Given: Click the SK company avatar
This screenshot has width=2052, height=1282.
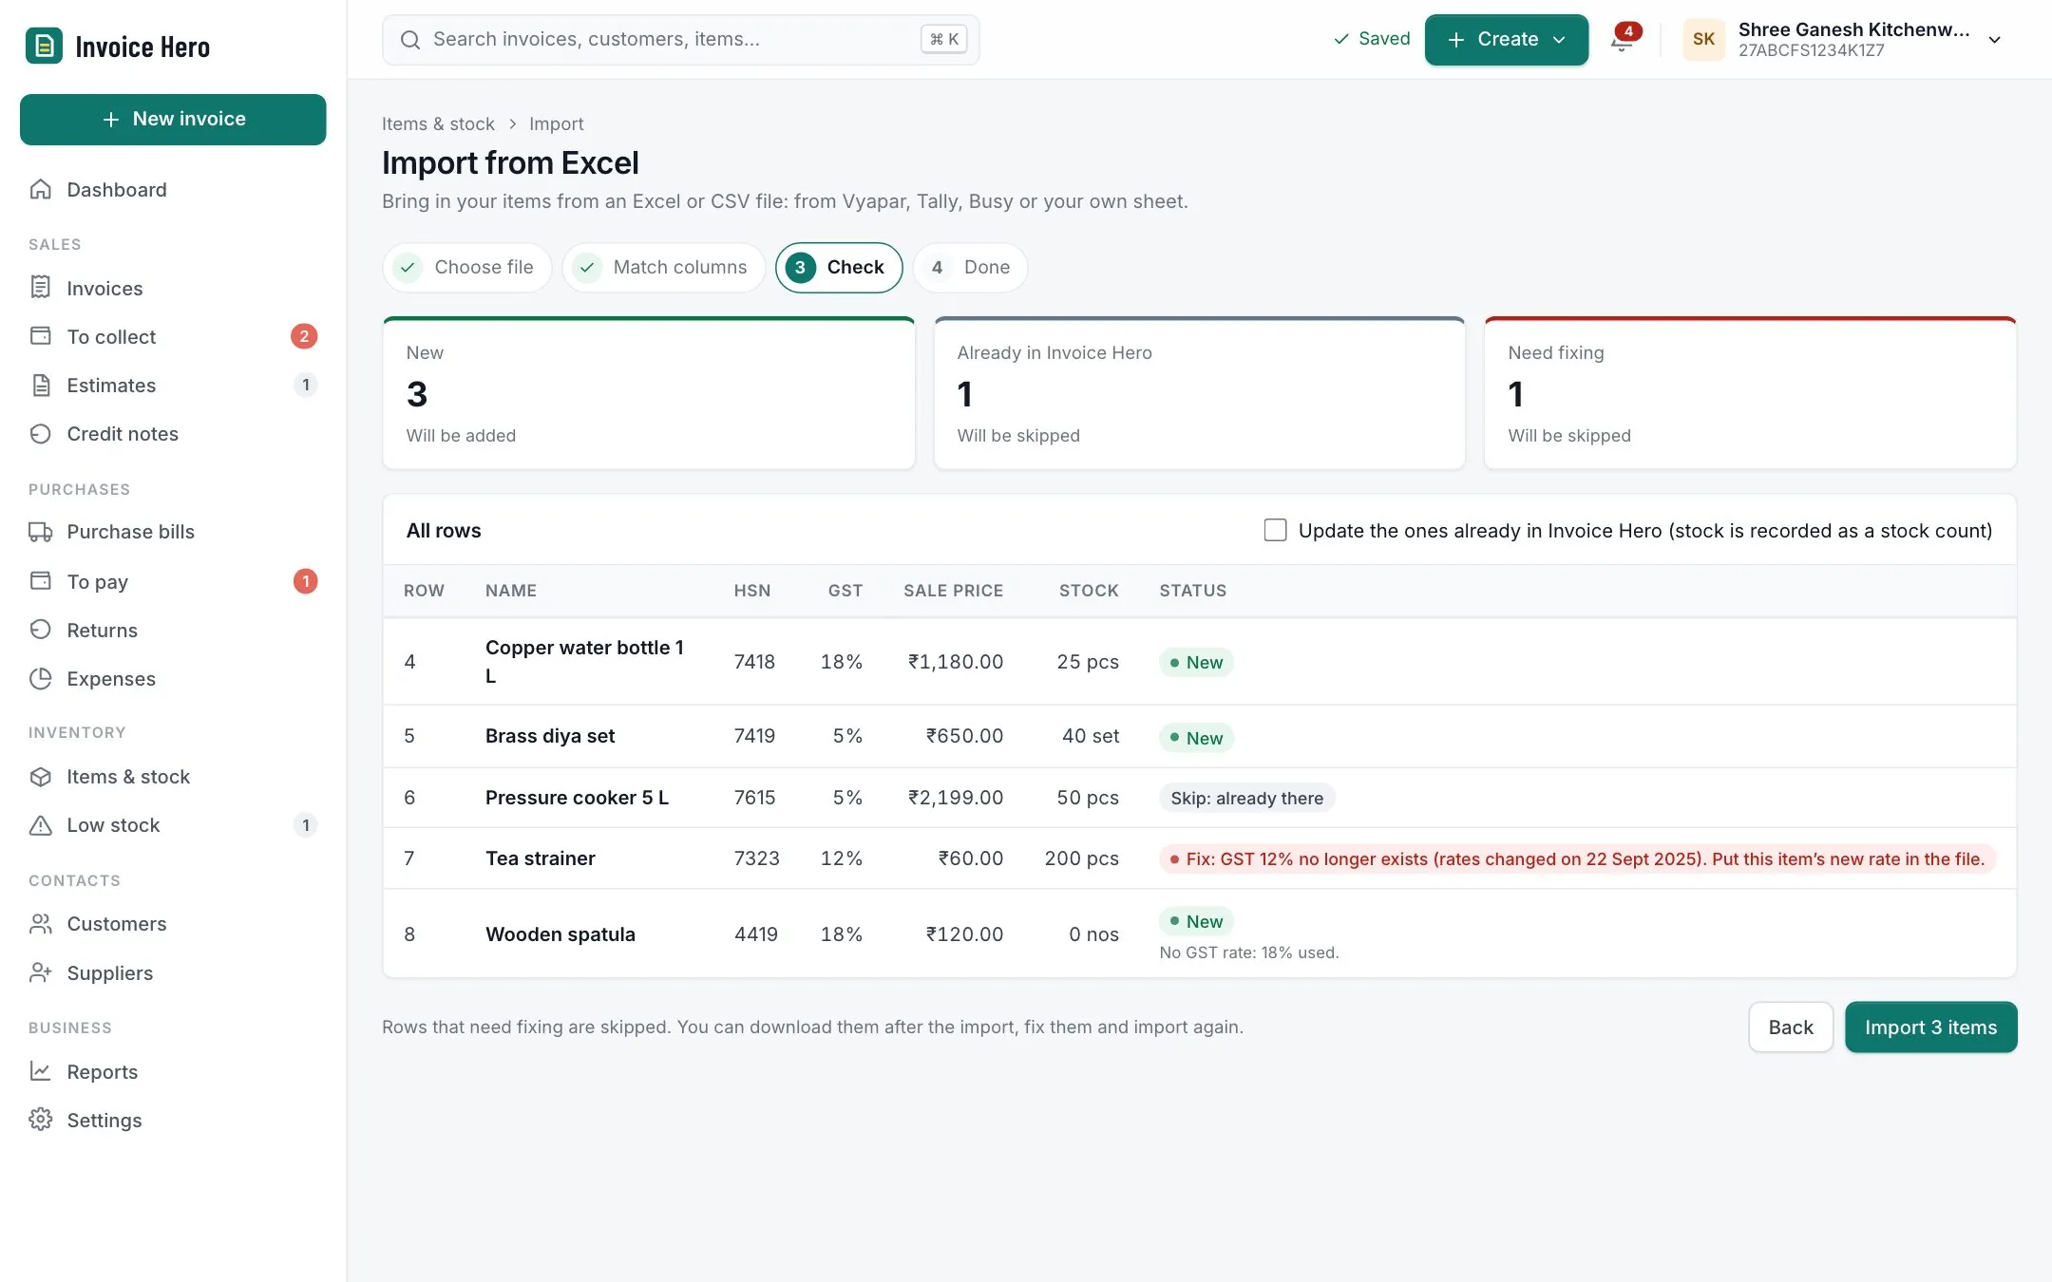Looking at the screenshot, I should tap(1703, 39).
